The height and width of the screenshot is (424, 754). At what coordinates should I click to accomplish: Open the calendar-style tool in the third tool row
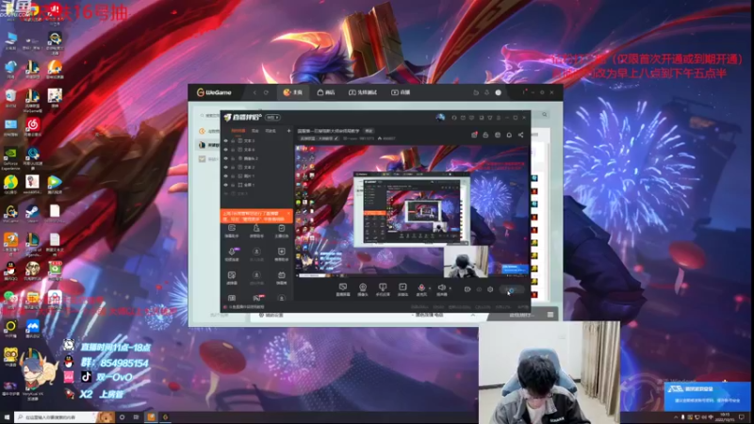281,277
